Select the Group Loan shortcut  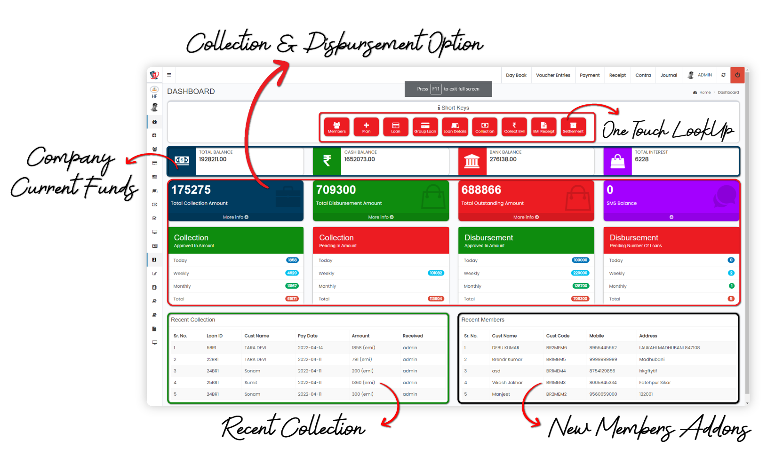tap(425, 127)
